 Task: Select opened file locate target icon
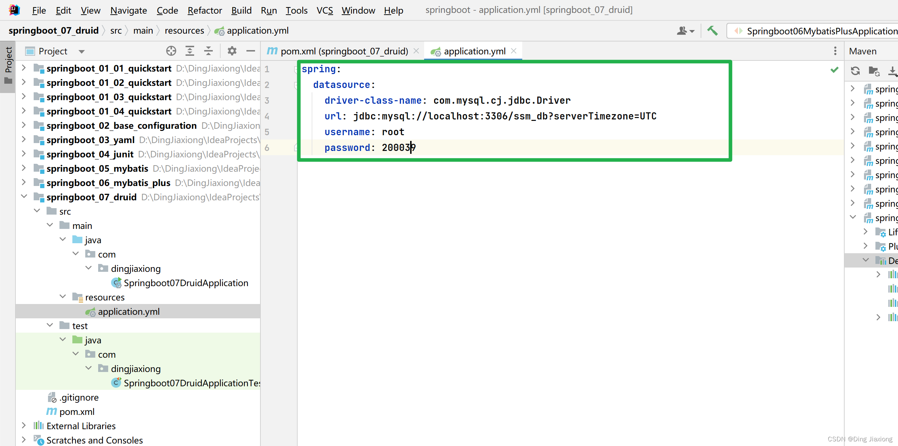click(x=171, y=51)
